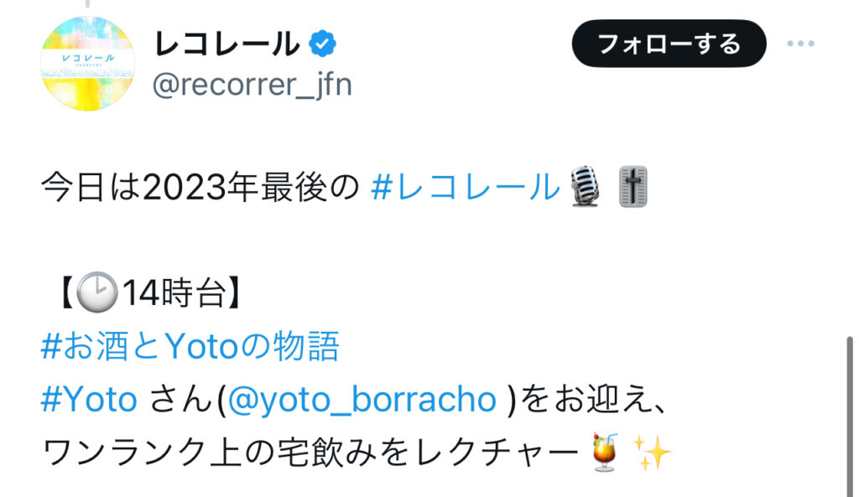Click the text 今日は2023年最後の

tap(200, 187)
